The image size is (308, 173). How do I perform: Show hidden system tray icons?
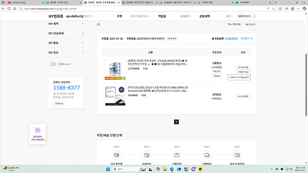coord(272,169)
